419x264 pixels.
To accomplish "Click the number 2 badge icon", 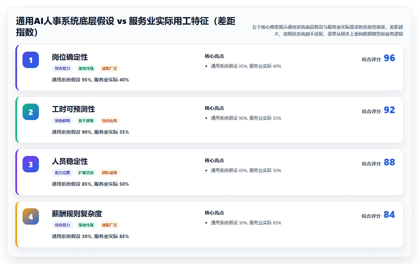I will tap(31, 112).
